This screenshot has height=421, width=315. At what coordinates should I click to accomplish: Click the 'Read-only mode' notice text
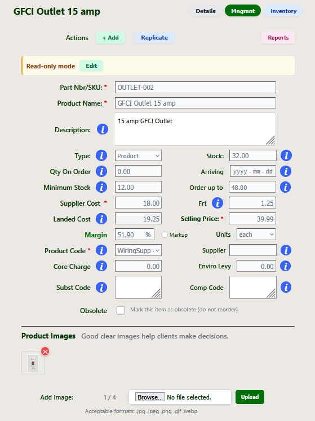pos(51,66)
